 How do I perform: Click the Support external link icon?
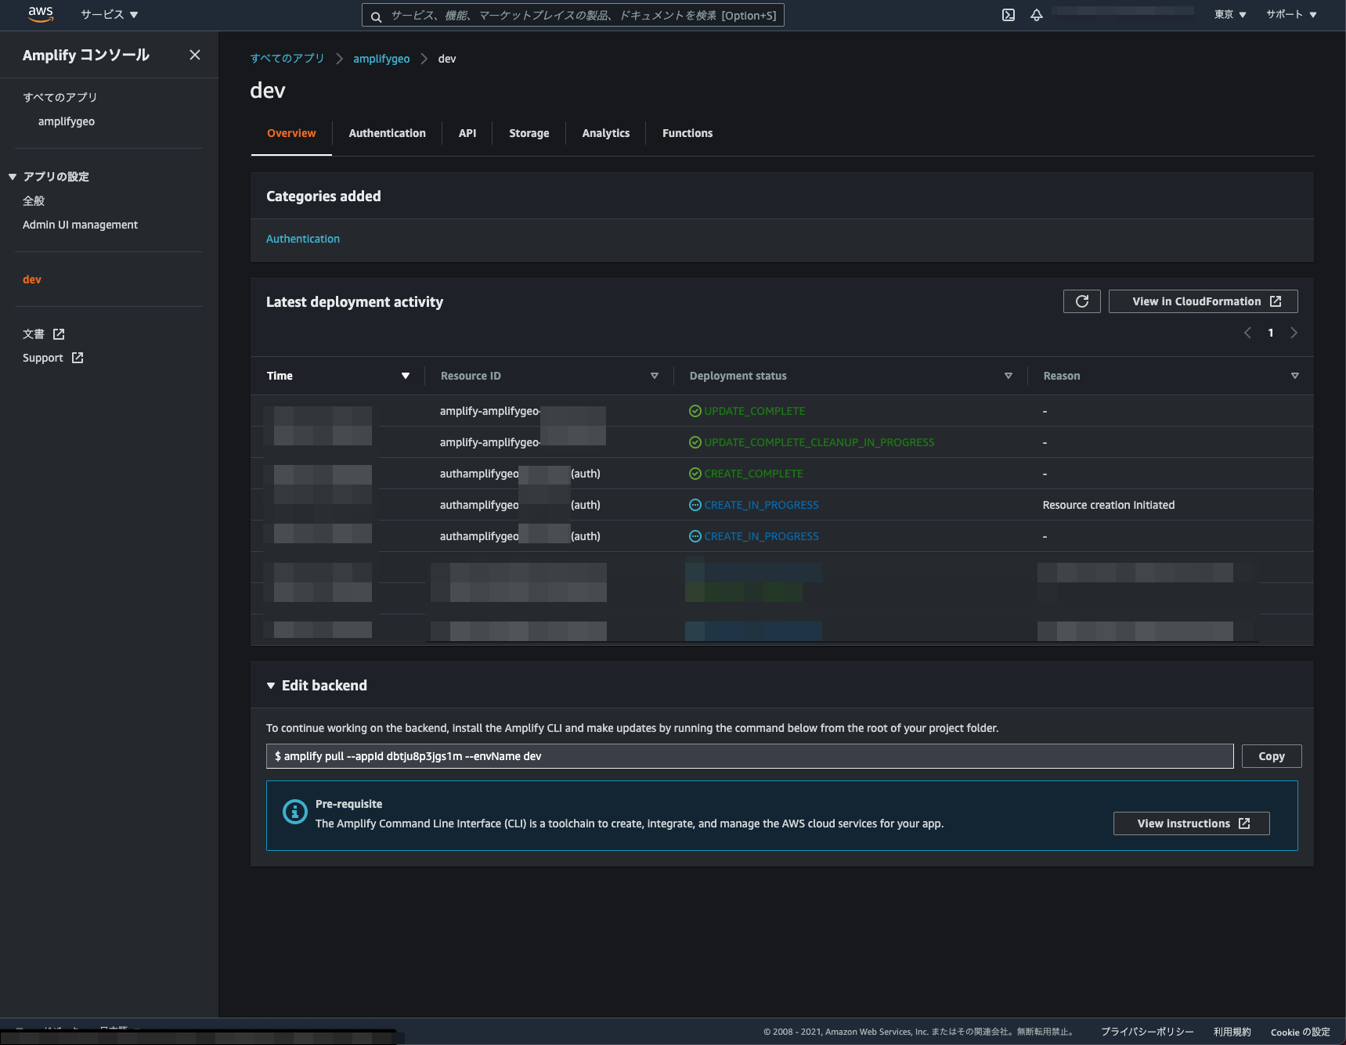point(78,358)
